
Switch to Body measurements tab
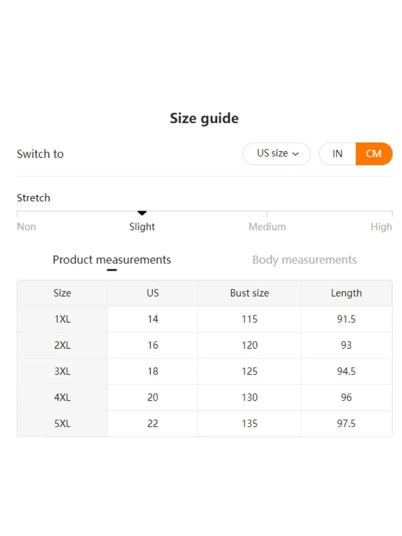click(x=304, y=260)
